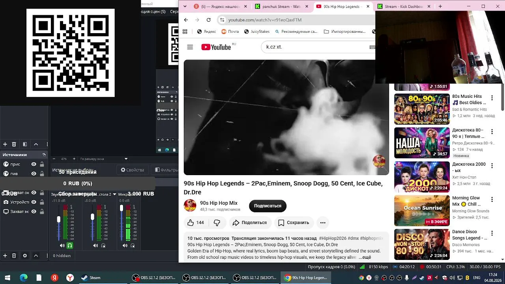Go to YouTube home via logo
The image size is (505, 284).
pos(216,47)
